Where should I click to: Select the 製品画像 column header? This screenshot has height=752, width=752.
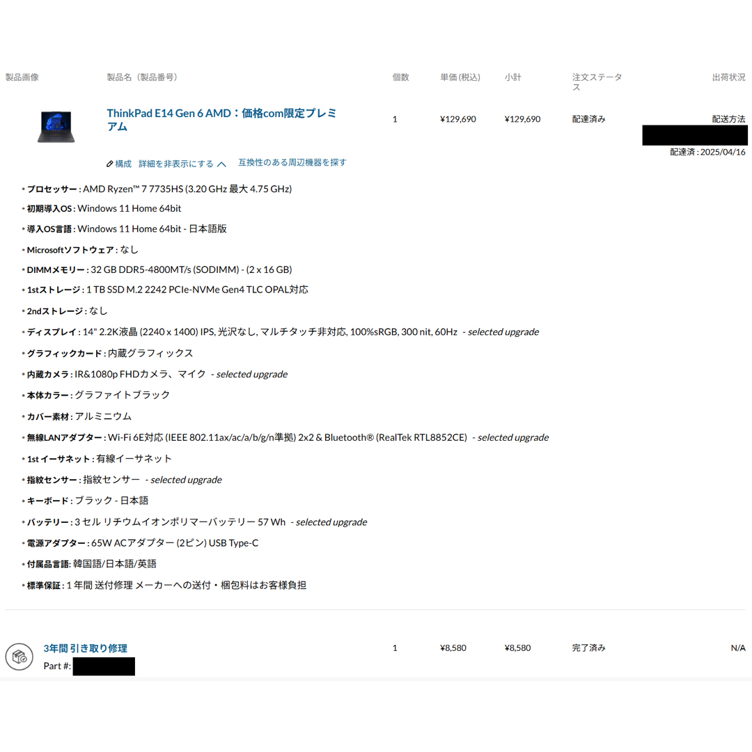tap(22, 77)
